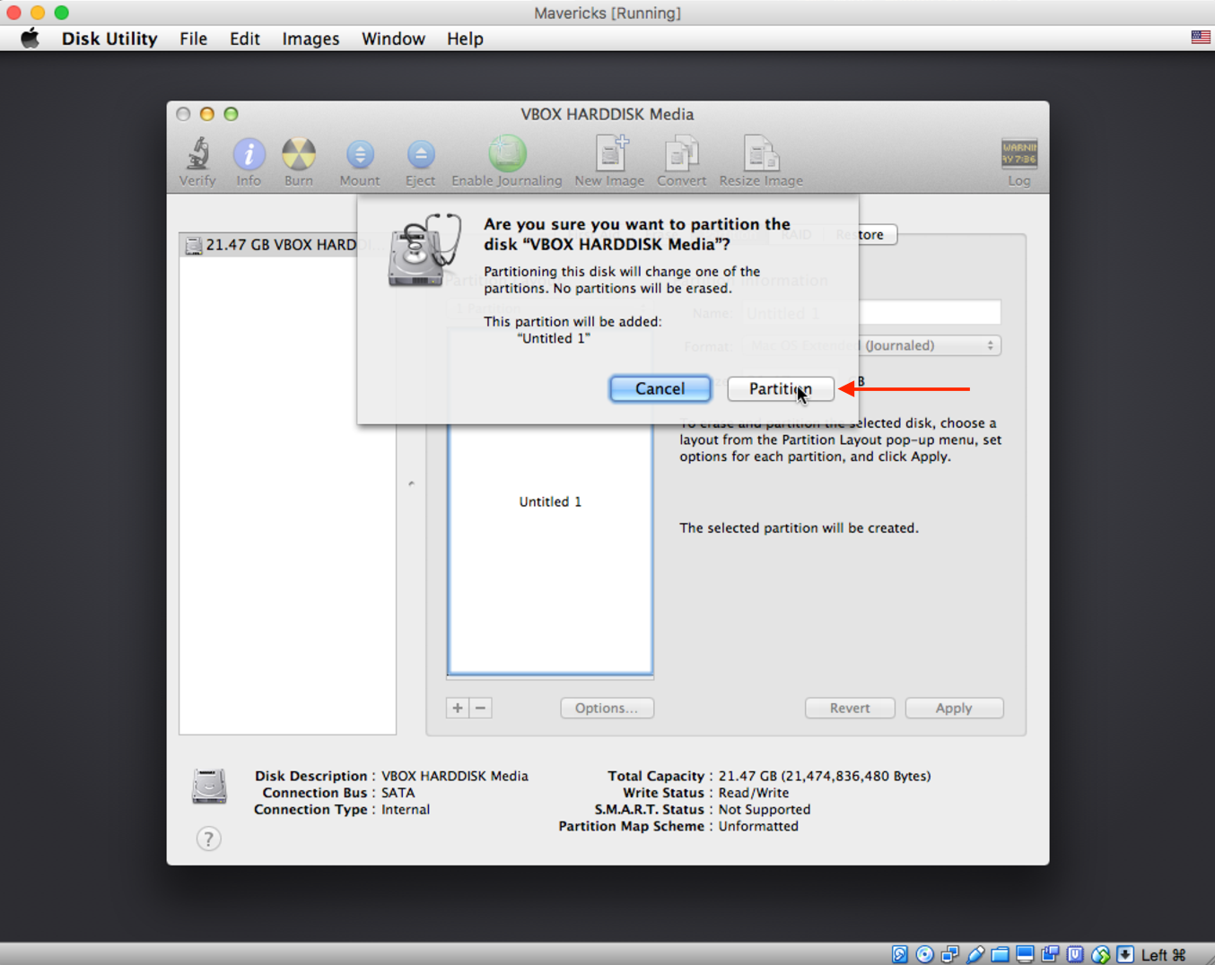Open the Images menu

pyautogui.click(x=310, y=39)
